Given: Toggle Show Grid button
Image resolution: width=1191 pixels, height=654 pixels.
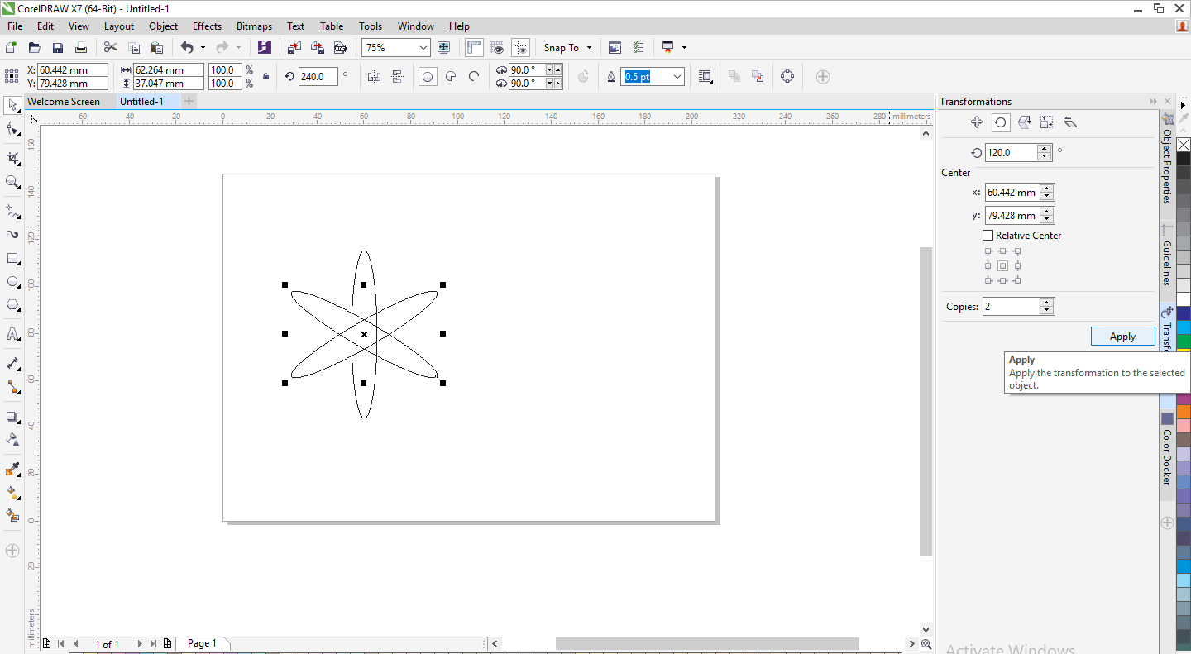Looking at the screenshot, I should click(497, 48).
